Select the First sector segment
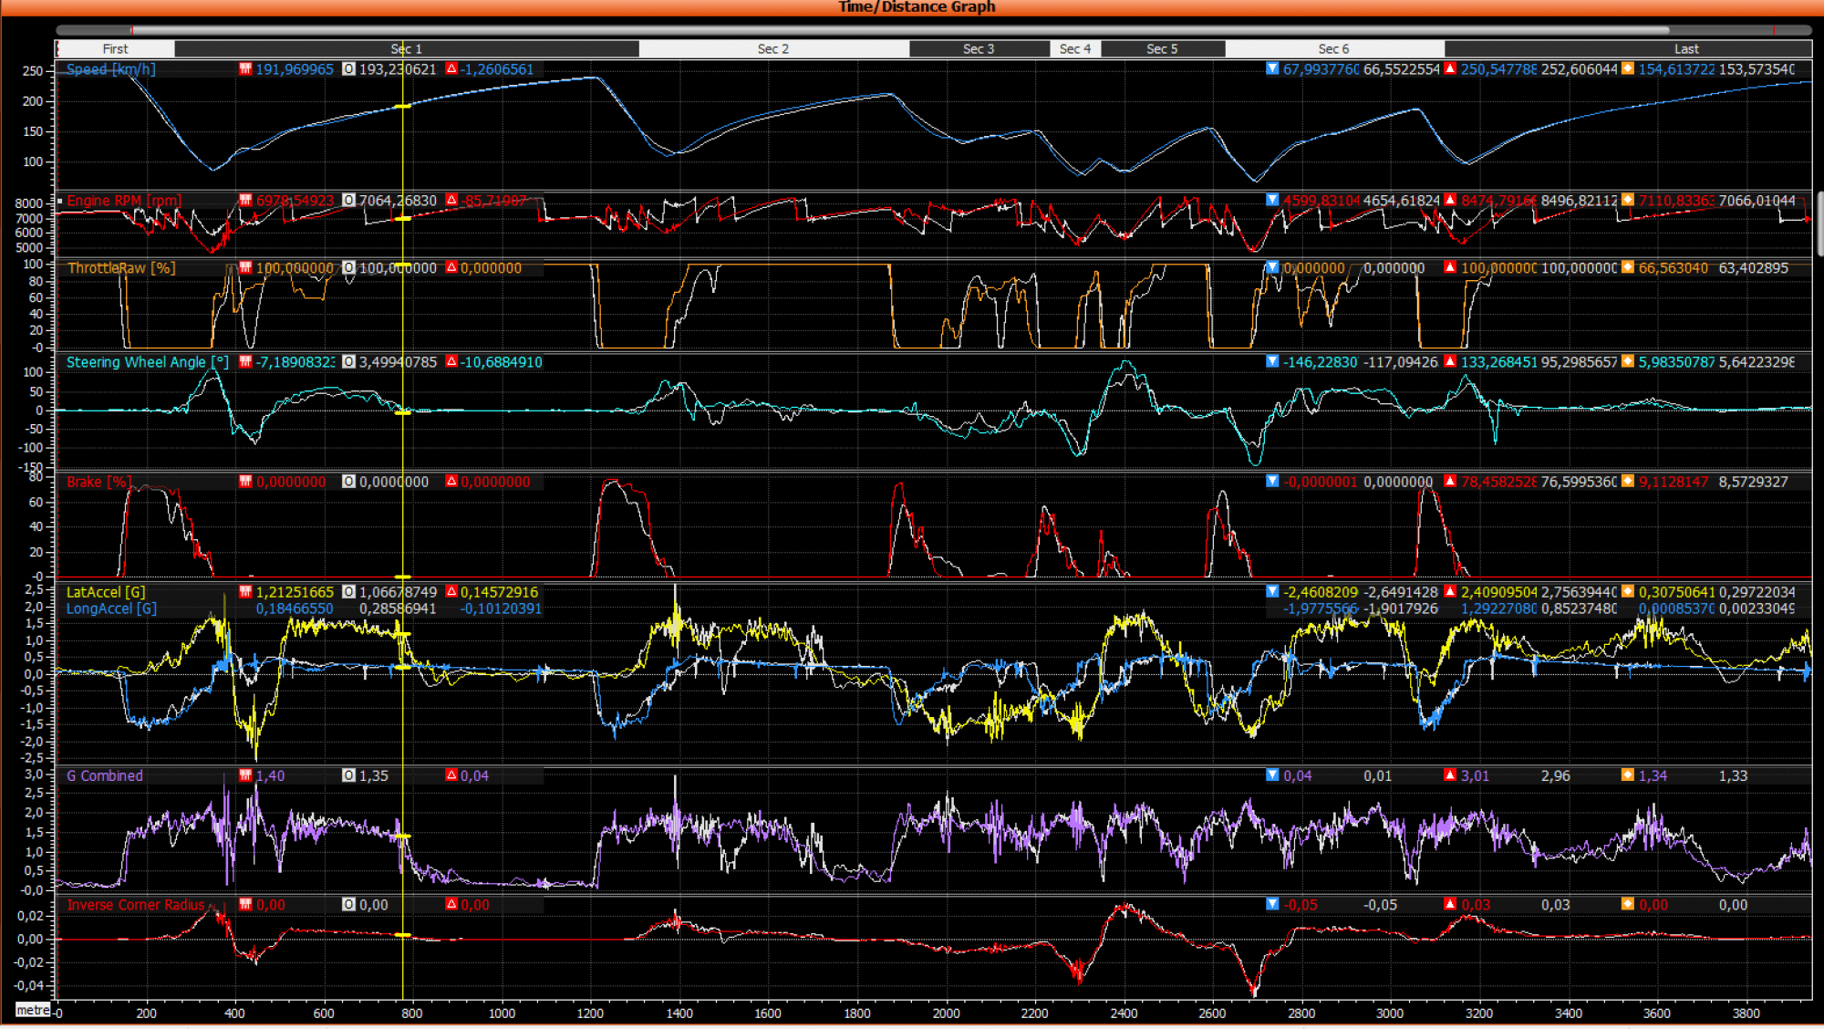 pos(115,49)
